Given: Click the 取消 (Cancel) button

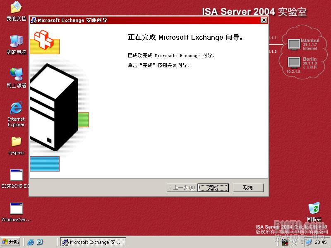Looking at the screenshot, I should [248, 188].
